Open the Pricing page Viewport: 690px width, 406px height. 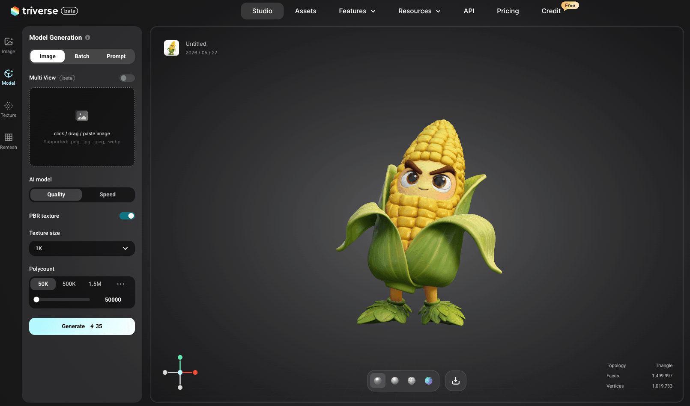pos(508,11)
